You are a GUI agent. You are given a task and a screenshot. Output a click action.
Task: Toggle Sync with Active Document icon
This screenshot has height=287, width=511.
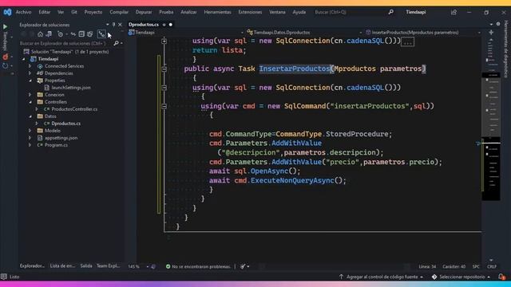[73, 34]
